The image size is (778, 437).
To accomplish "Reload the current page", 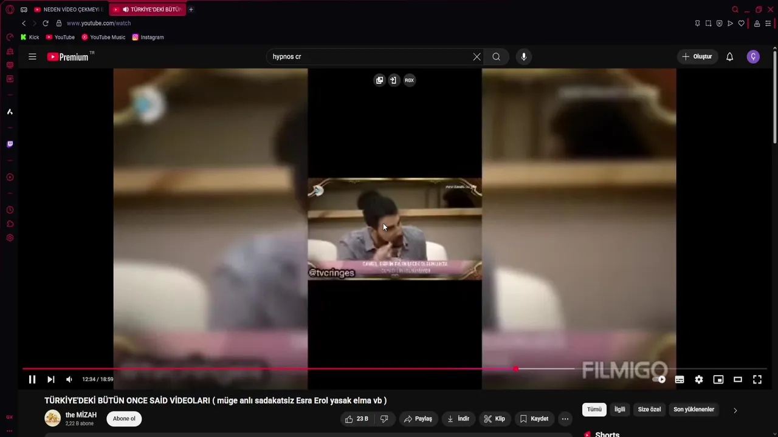I will click(x=46, y=23).
